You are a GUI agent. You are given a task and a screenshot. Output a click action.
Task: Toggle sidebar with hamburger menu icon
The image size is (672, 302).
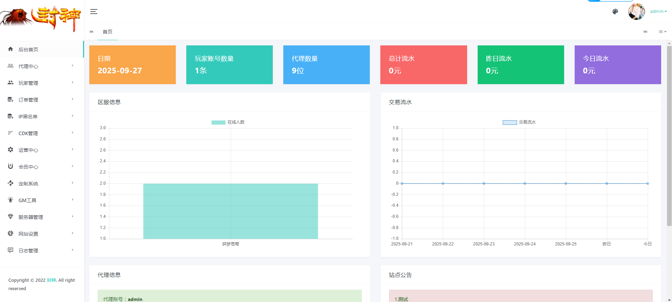point(94,12)
